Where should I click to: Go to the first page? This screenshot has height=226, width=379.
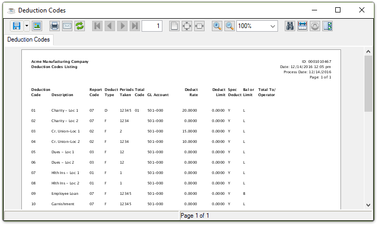point(97,26)
